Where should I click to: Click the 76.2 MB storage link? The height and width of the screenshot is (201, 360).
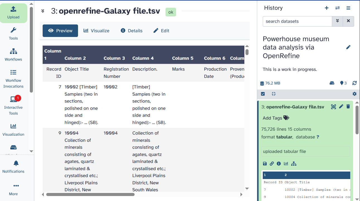[x=270, y=83]
